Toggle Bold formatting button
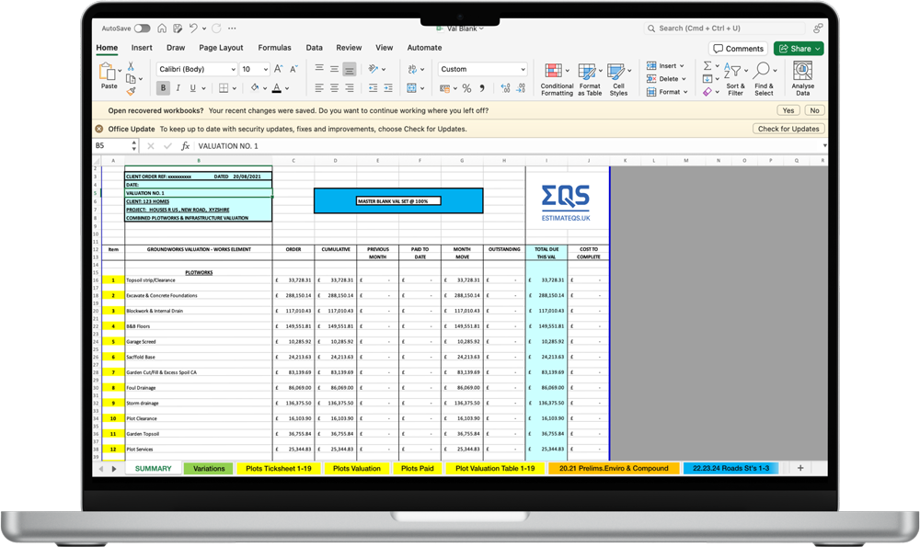 point(163,88)
